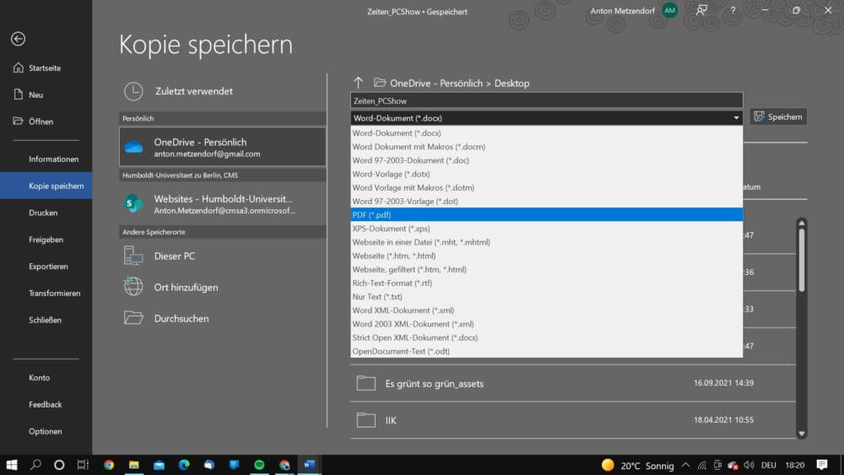Open taskbar search magnifier
The height and width of the screenshot is (475, 844).
pyautogui.click(x=36, y=465)
